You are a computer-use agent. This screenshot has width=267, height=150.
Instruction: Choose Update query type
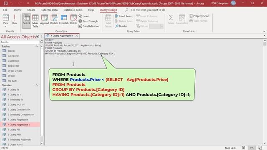pyautogui.click(x=54, y=19)
